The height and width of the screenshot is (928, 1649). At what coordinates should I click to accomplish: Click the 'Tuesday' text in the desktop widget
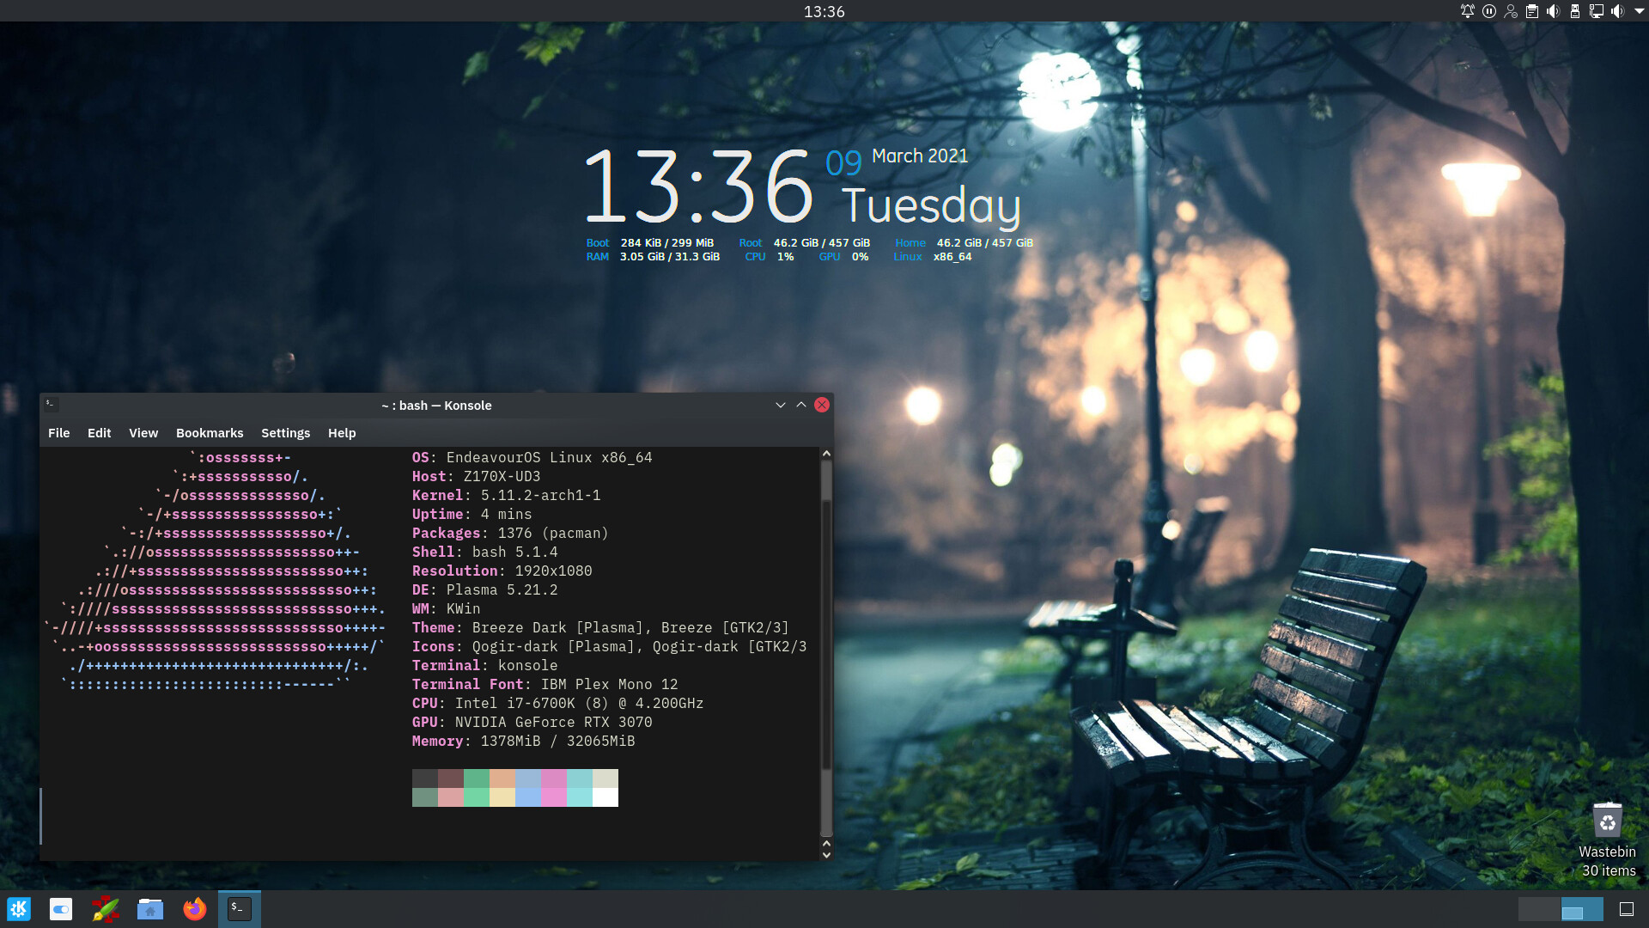click(931, 206)
